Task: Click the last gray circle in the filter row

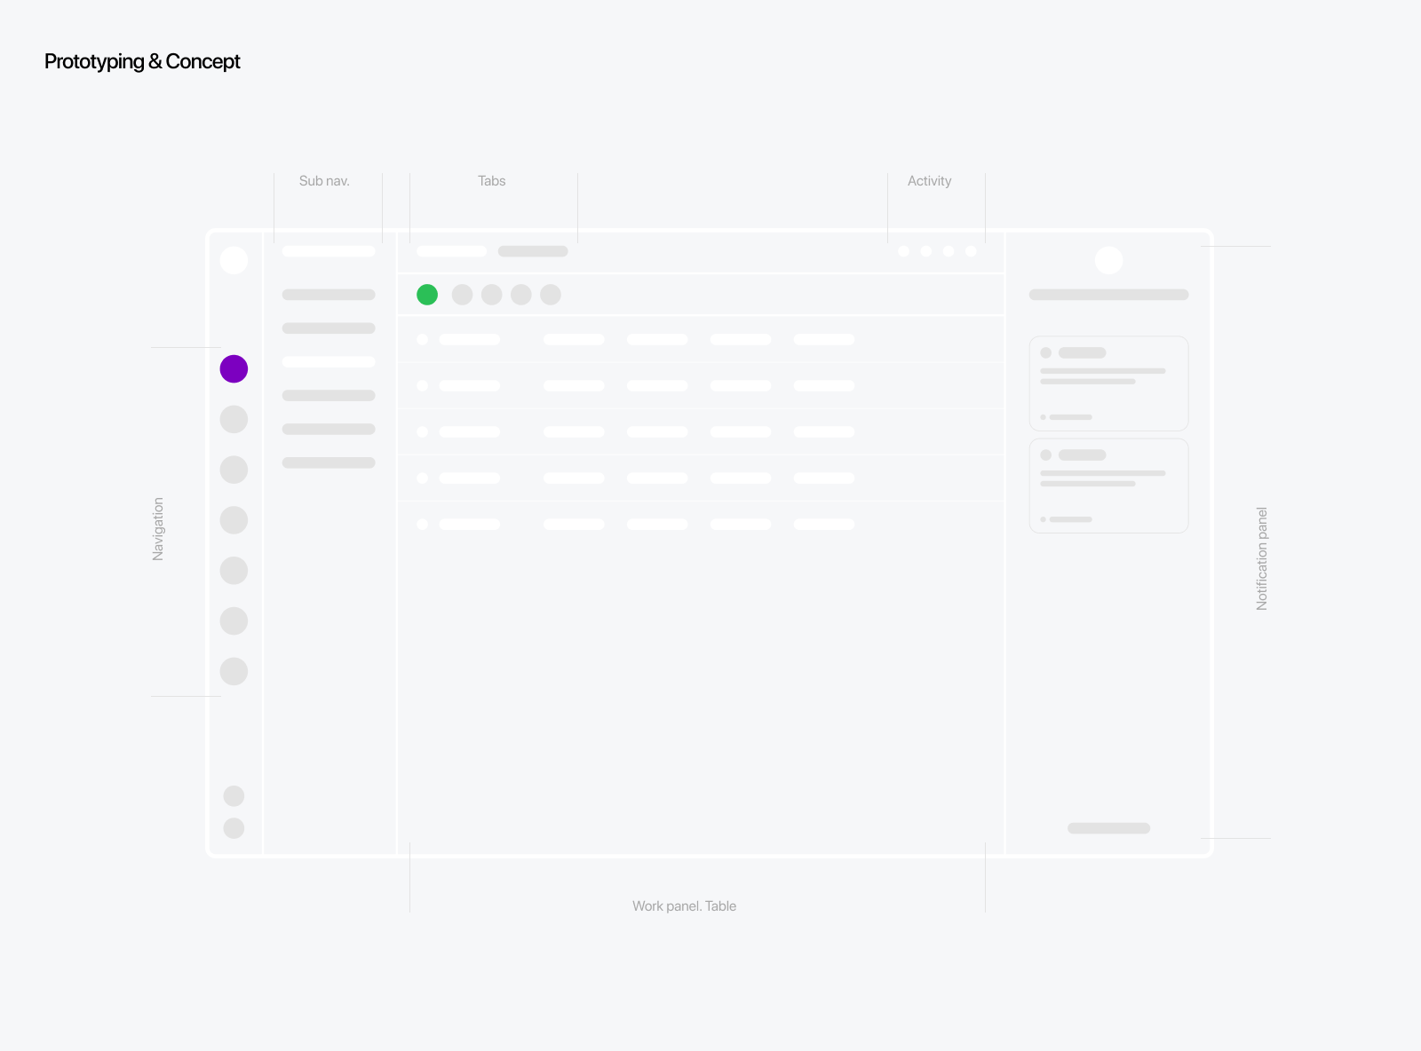Action: click(x=551, y=295)
